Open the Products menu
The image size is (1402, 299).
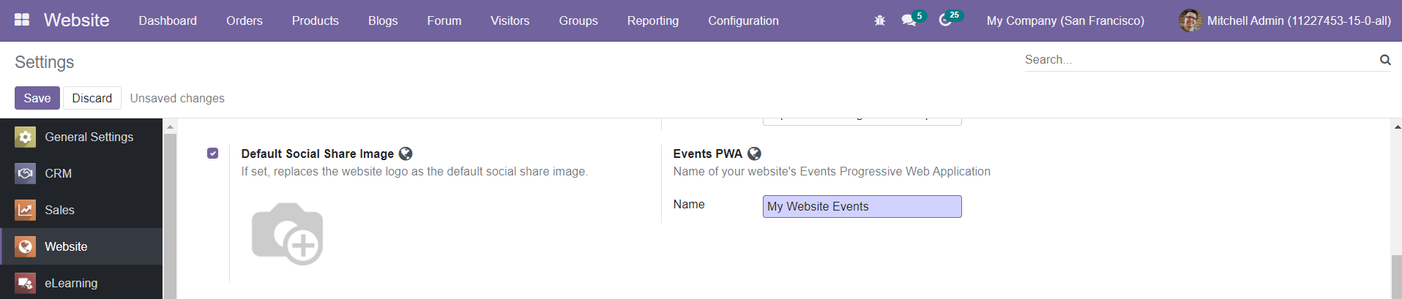coord(316,20)
